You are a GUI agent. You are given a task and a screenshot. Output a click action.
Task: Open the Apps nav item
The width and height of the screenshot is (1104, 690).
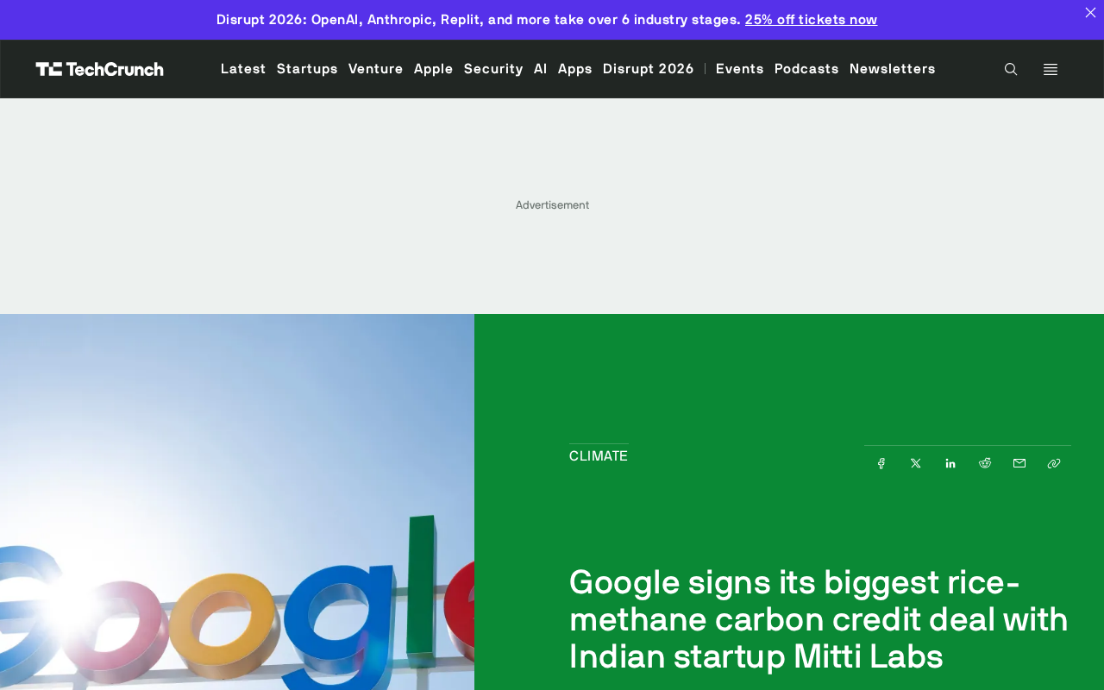[x=575, y=69]
